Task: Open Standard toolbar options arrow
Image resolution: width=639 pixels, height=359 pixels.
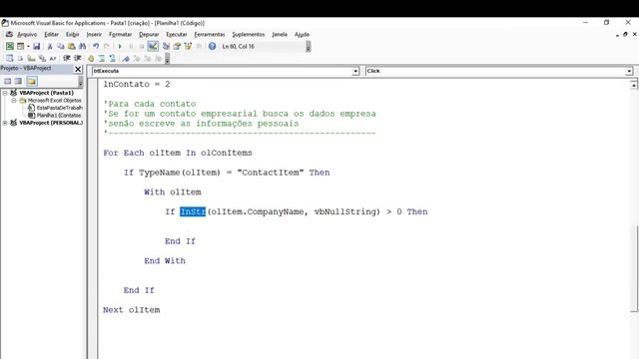Action: click(x=309, y=47)
